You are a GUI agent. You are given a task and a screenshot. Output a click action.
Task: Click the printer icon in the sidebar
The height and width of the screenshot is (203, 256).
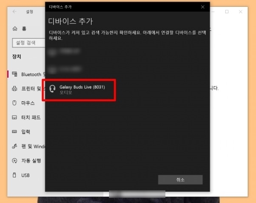(x=15, y=88)
